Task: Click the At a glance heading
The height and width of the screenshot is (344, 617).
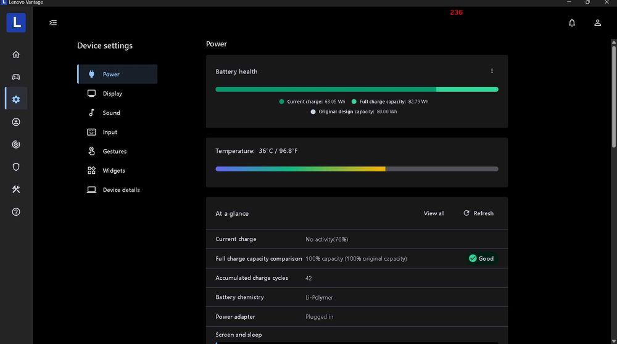Action: pyautogui.click(x=232, y=213)
